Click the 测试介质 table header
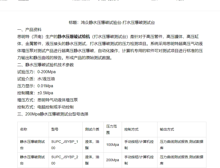This screenshot has height=168, width=220. 93,130
